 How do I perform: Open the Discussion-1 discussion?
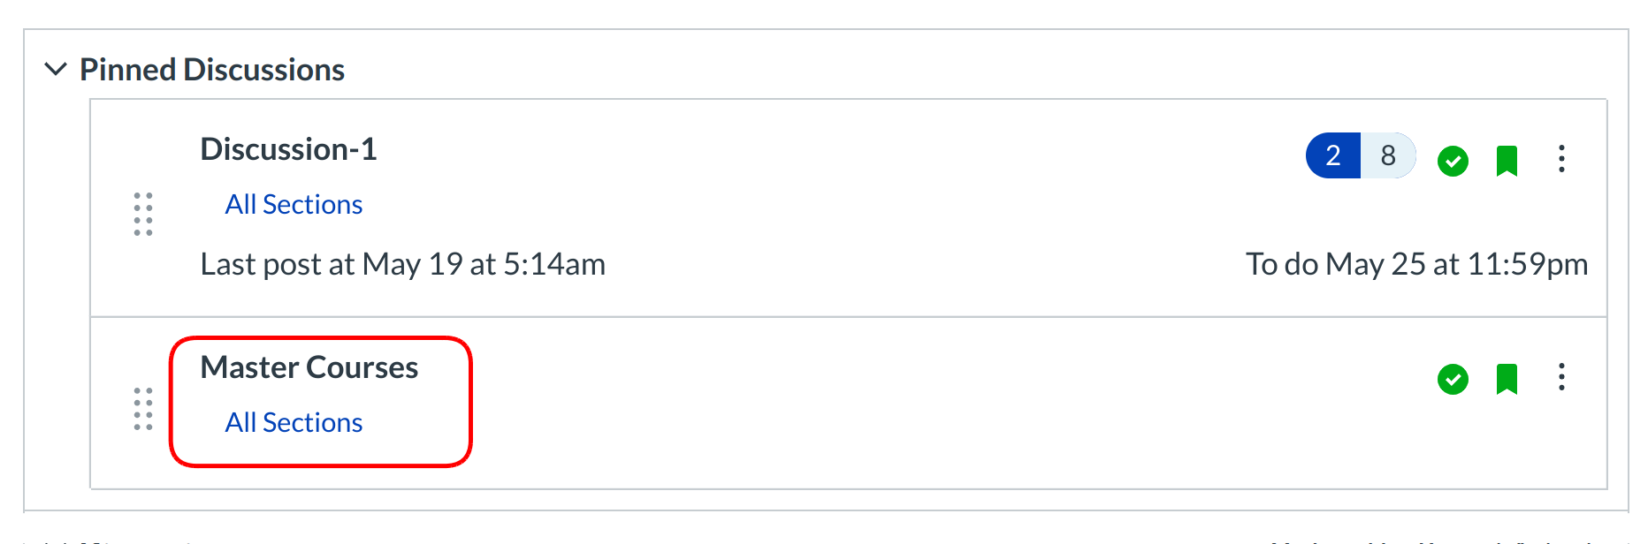click(289, 149)
